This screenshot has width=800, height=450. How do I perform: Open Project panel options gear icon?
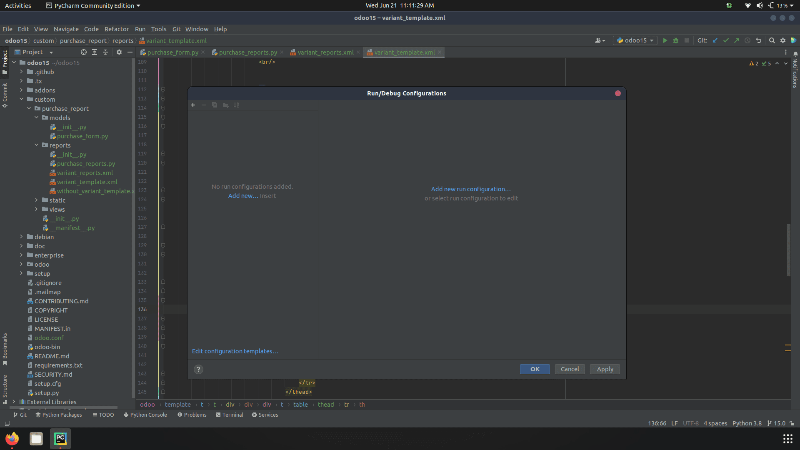(119, 52)
